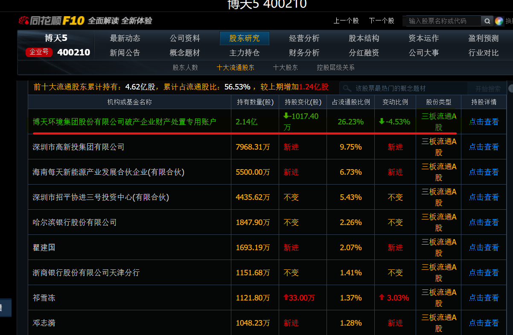Open the 公司资料 tab
This screenshot has width=513, height=335.
185,38
